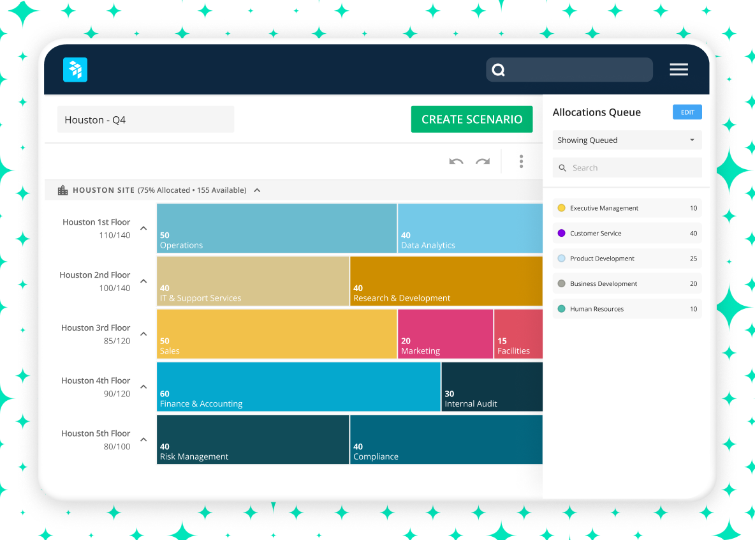Click the magnifier in the Allocations Queue search
The height and width of the screenshot is (540, 755).
(562, 167)
